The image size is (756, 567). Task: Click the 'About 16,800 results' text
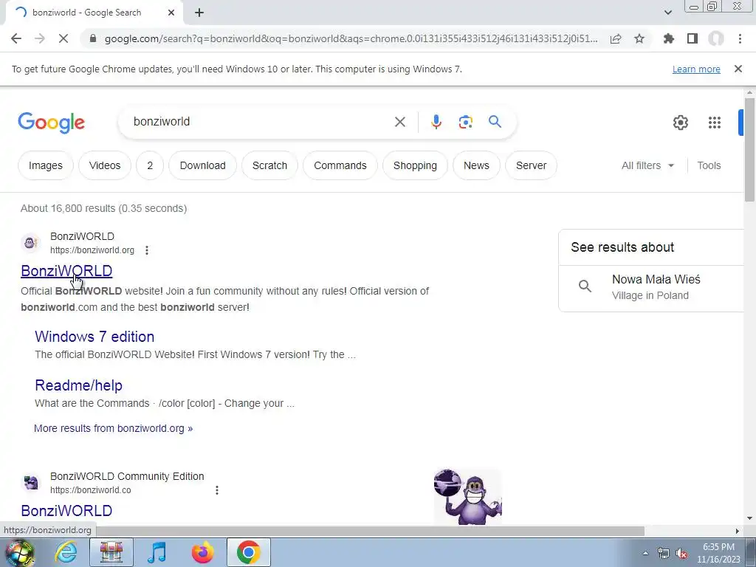[x=103, y=208]
